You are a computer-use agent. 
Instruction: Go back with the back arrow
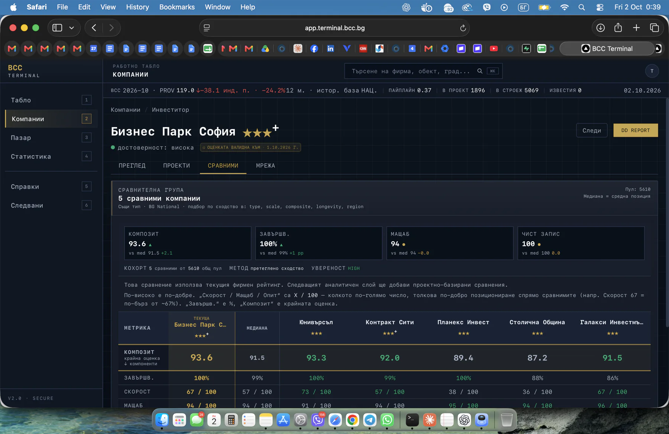point(94,28)
